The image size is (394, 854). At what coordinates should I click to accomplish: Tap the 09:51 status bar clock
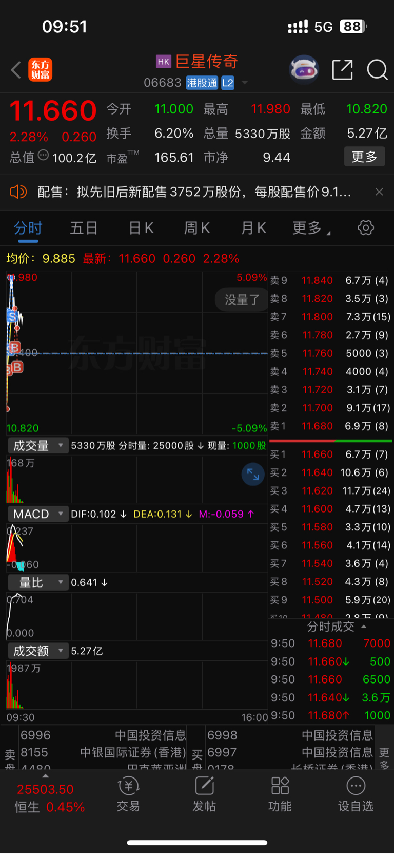pos(65,27)
